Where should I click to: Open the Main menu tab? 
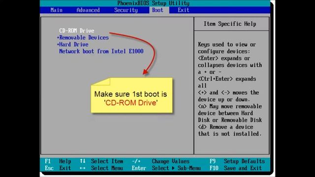pos(56,10)
